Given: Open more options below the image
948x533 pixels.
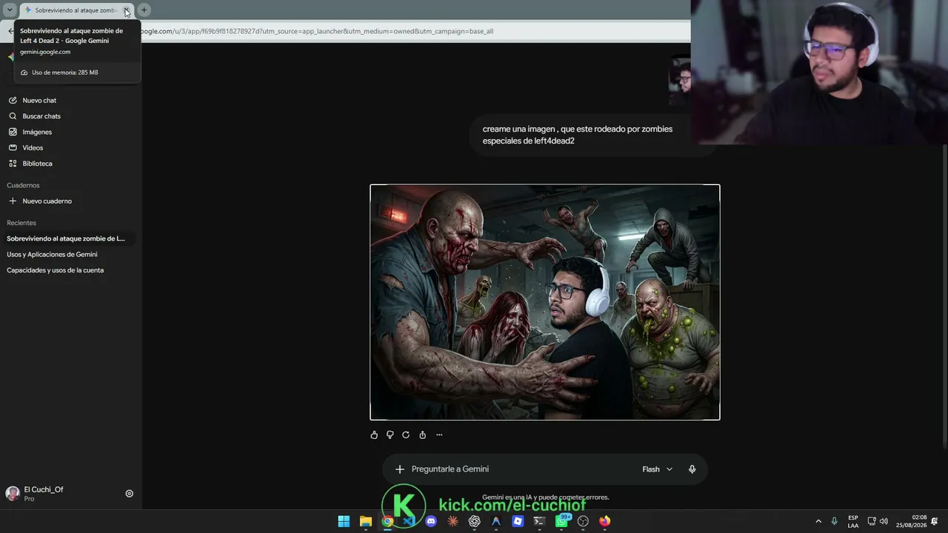Looking at the screenshot, I should pos(439,435).
